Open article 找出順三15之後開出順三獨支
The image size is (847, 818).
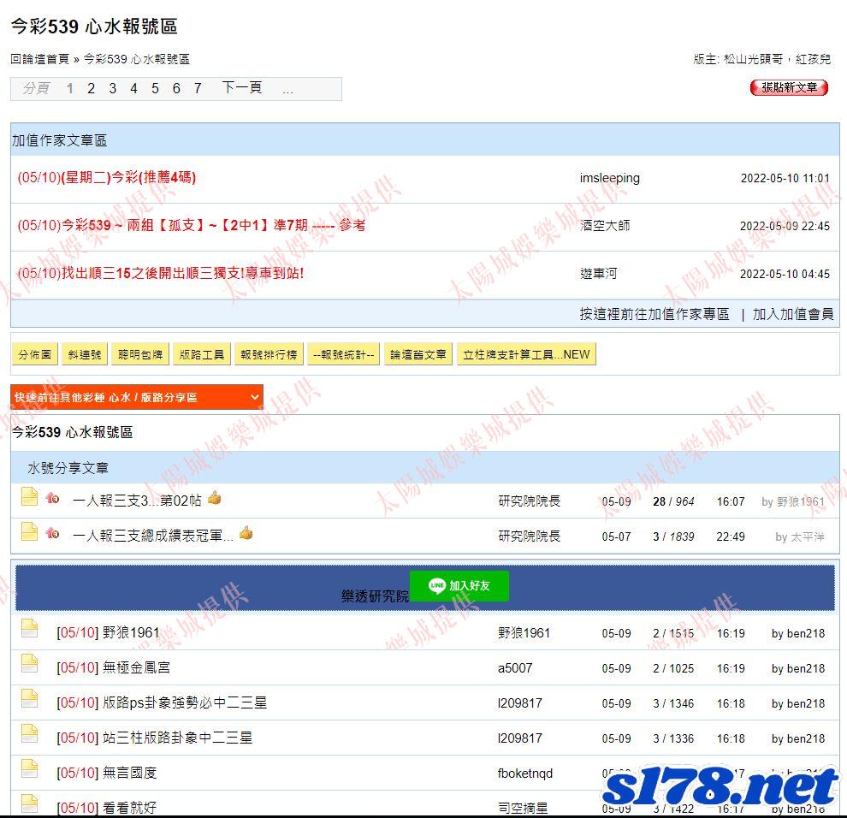(x=161, y=273)
